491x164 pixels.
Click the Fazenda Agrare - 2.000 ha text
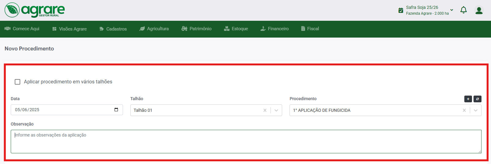pos(427,13)
